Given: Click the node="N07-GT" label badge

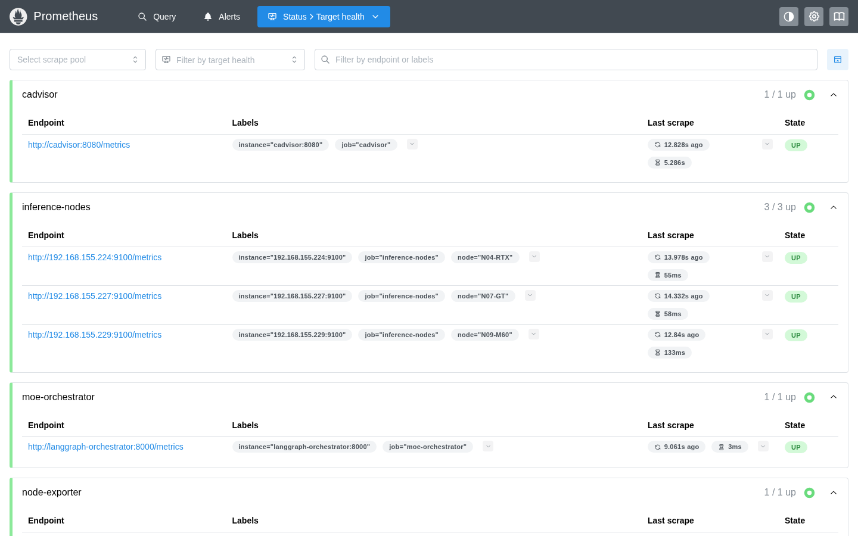Looking at the screenshot, I should 483,296.
